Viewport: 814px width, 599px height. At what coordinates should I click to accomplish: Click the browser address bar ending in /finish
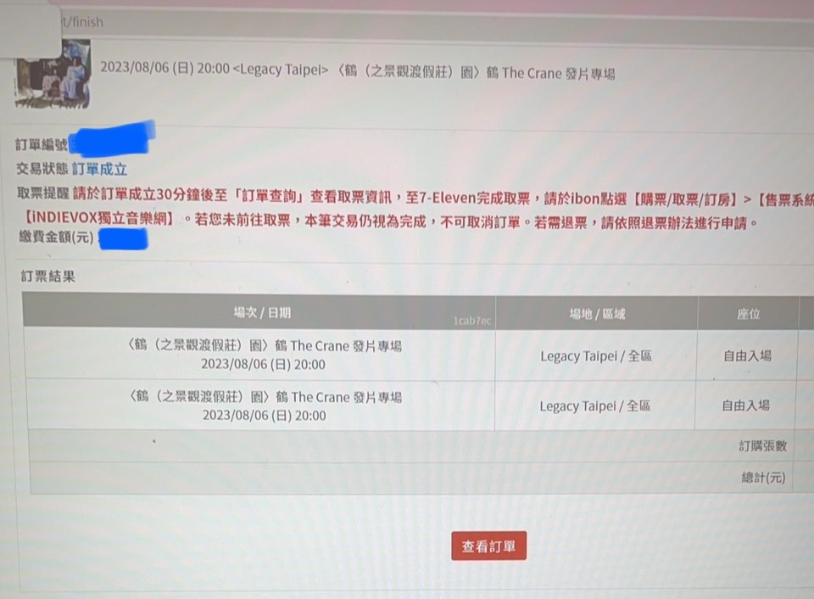coord(415,22)
